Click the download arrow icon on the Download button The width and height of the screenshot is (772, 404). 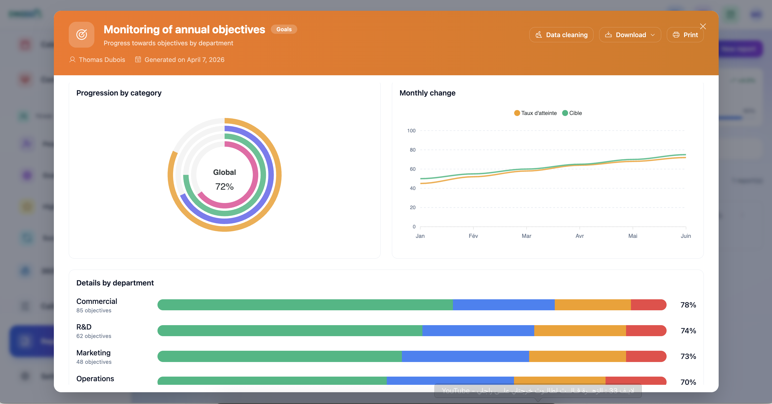coord(609,35)
